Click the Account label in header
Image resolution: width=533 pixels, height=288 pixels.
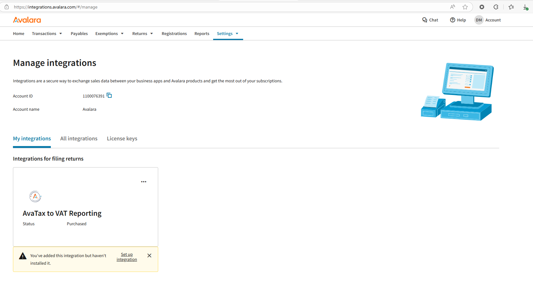[493, 20]
